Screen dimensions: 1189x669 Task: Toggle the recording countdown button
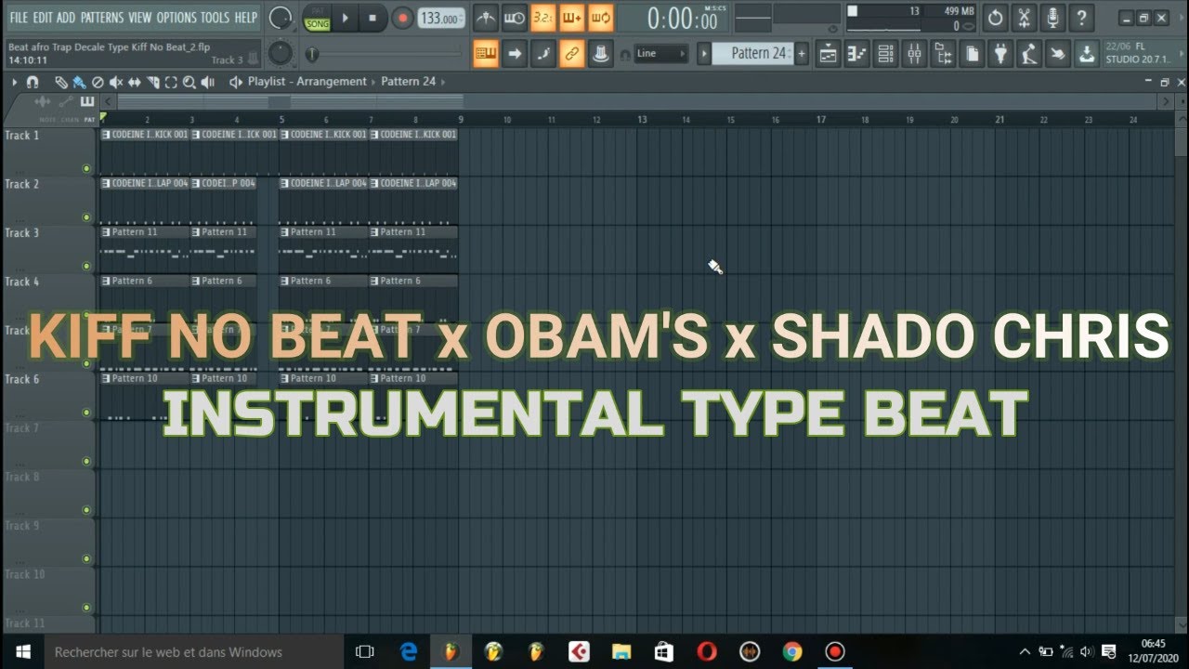(x=542, y=18)
